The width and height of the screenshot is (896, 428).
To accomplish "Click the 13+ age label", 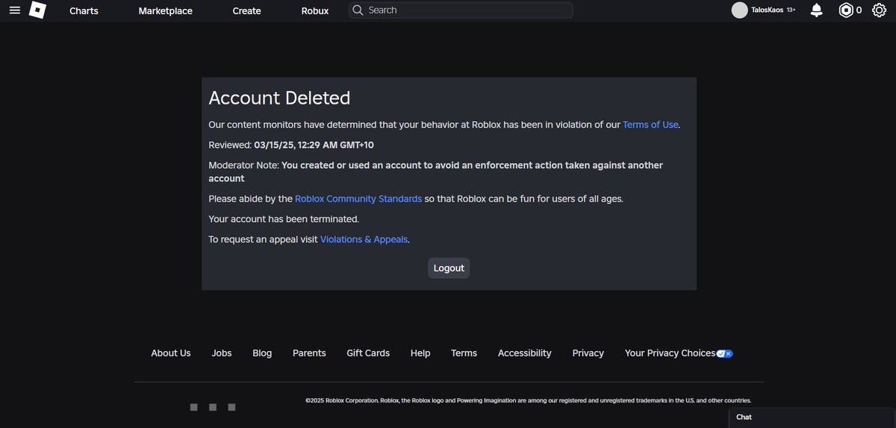I will click(x=791, y=10).
